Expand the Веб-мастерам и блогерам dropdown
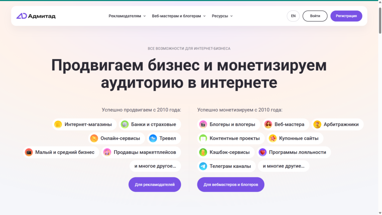382x215 pixels. (x=179, y=16)
